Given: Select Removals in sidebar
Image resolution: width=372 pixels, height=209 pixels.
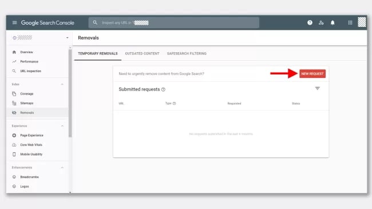Looking at the screenshot, I should [x=37, y=113].
